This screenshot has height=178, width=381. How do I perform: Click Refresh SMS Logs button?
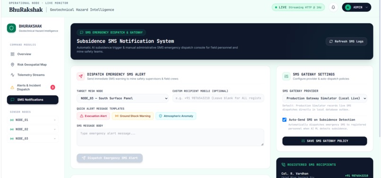coord(346,41)
